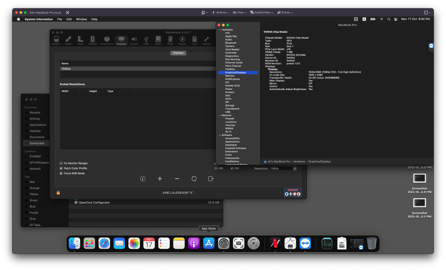Open the Calc section in Hackintool
The image size is (446, 270).
tap(194, 41)
